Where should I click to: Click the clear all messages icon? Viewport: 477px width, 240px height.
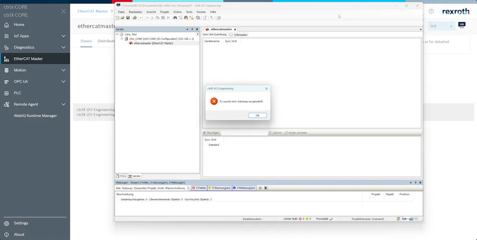pyautogui.click(x=266, y=188)
